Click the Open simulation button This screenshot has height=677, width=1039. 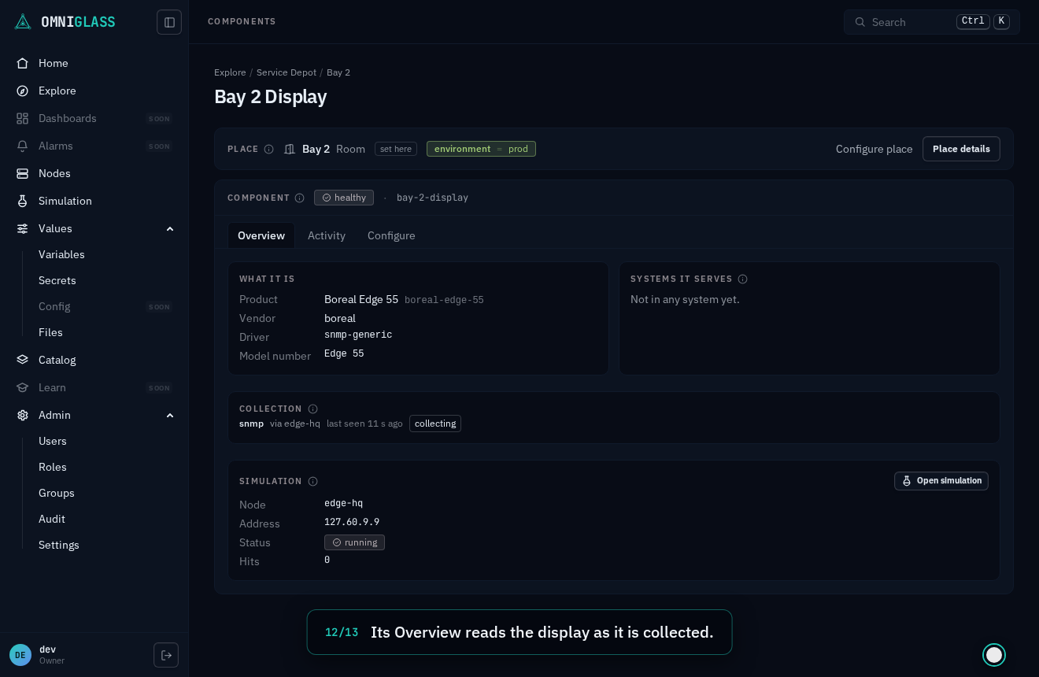pos(941,481)
